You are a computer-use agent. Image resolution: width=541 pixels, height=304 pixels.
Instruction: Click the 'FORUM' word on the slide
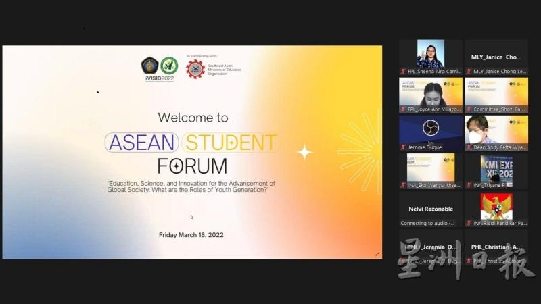192,166
